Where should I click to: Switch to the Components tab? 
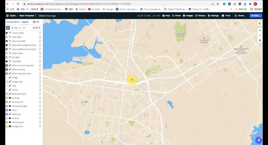(13, 22)
